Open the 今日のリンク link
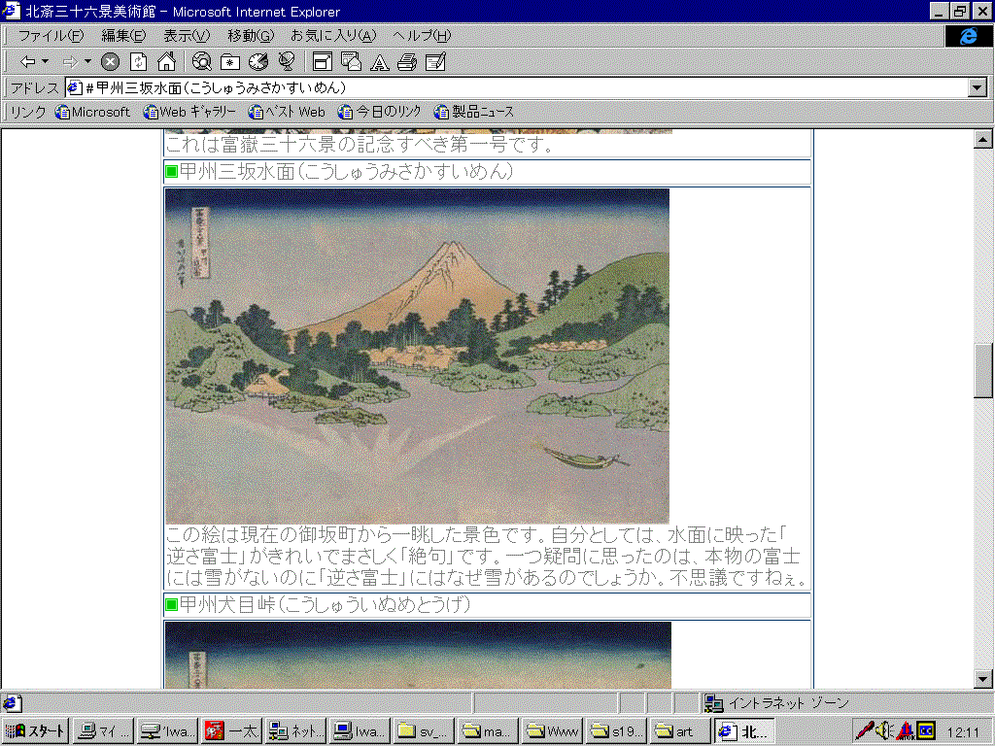995x746 pixels. 380,112
